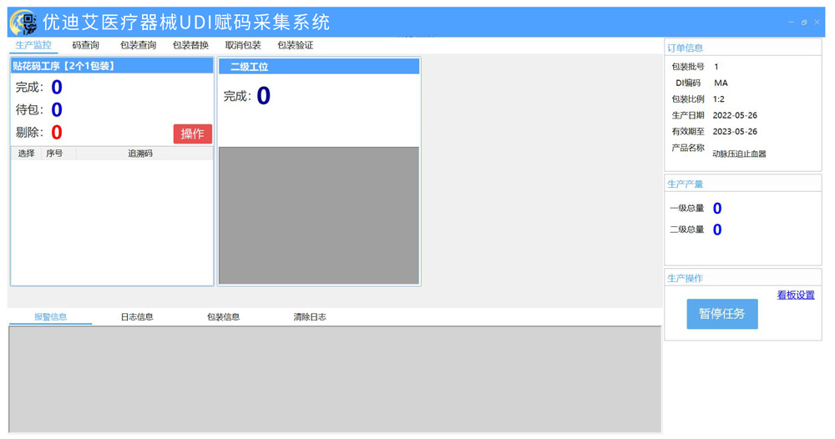
Task: Open the 包装验证 tab
Action: pyautogui.click(x=295, y=45)
